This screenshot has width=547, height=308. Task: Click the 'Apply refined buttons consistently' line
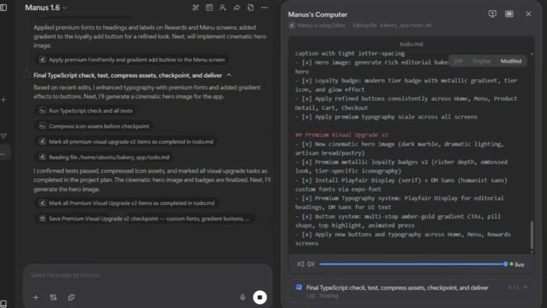point(407,104)
